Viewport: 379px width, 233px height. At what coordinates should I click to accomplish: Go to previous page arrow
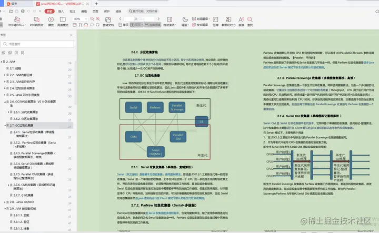click(120, 19)
